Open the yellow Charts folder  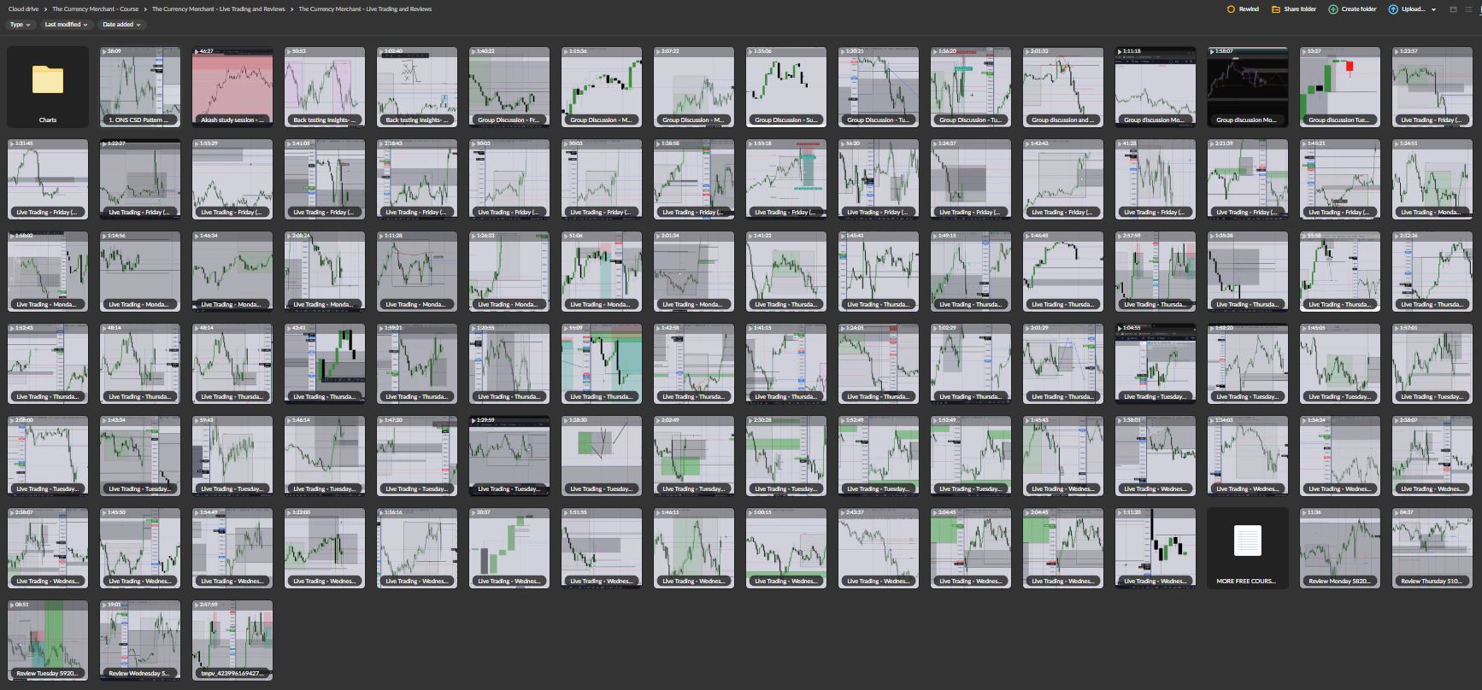pos(48,87)
